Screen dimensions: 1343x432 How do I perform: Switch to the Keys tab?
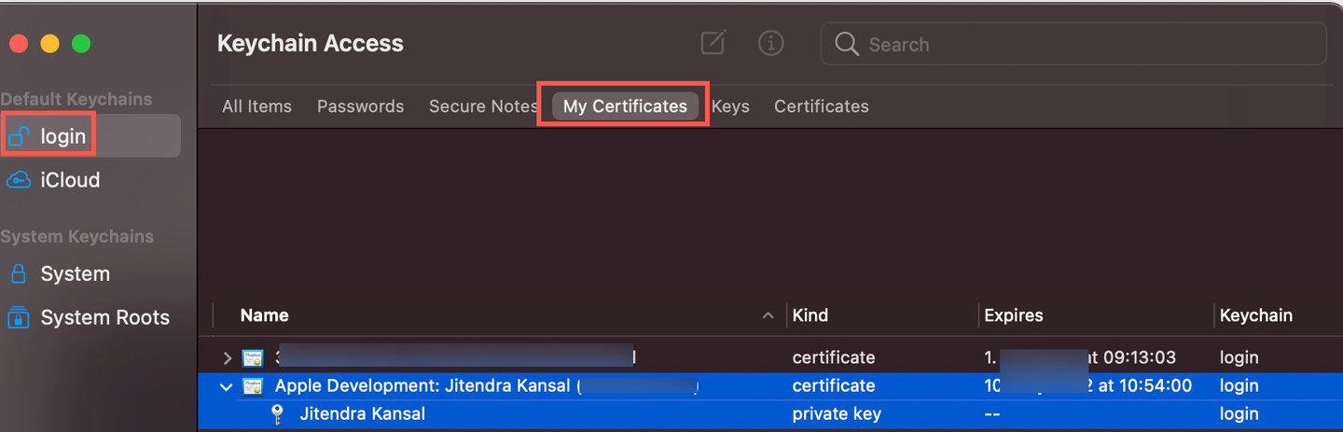coord(730,106)
